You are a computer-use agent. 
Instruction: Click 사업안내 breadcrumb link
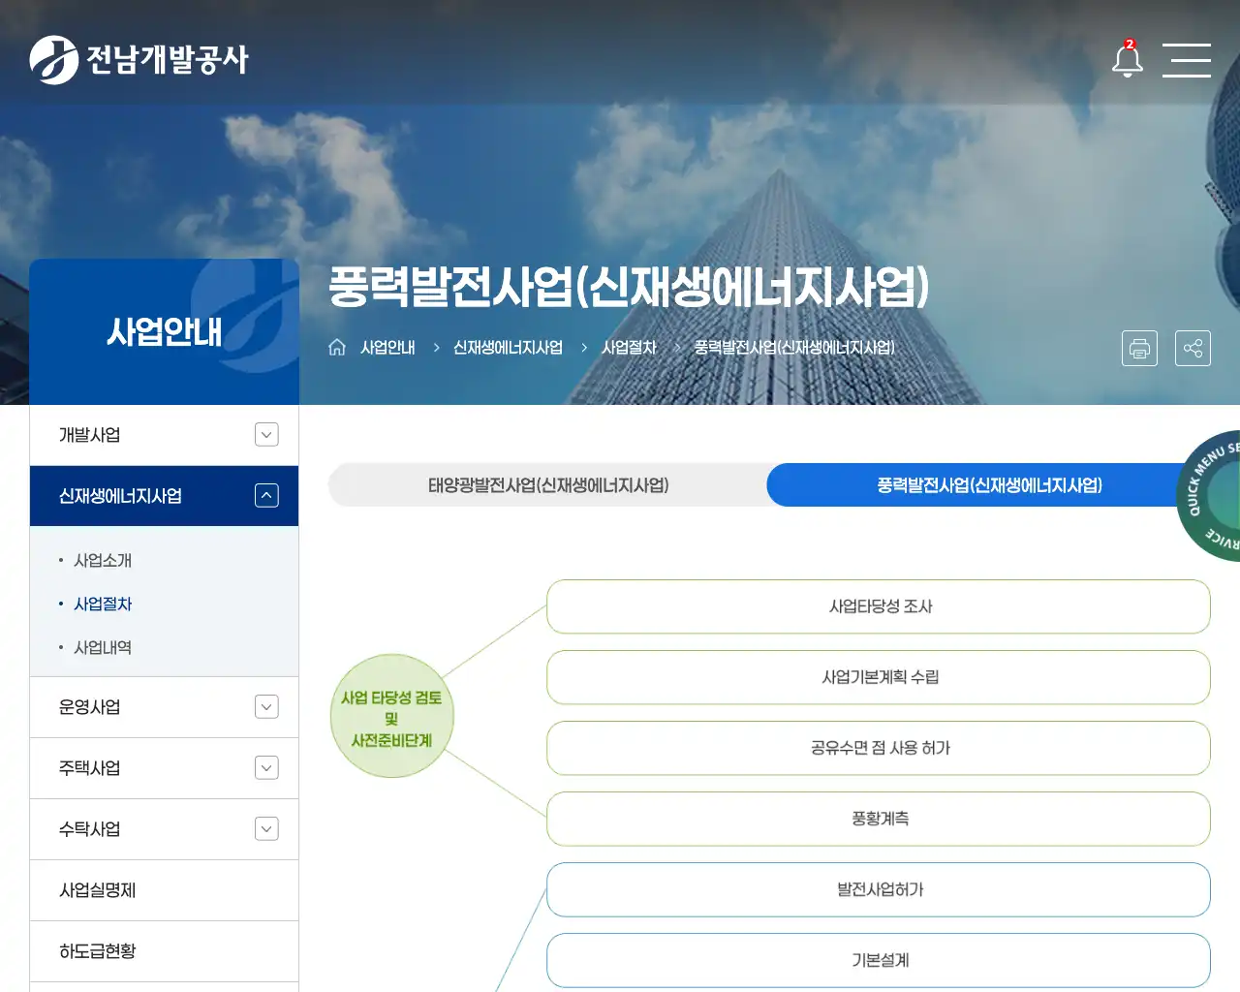click(x=387, y=347)
